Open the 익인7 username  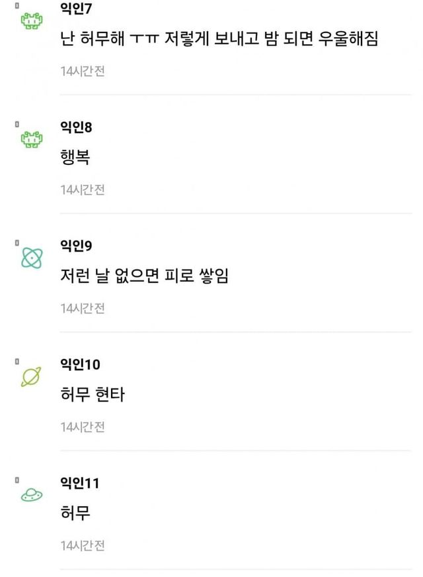tap(75, 9)
